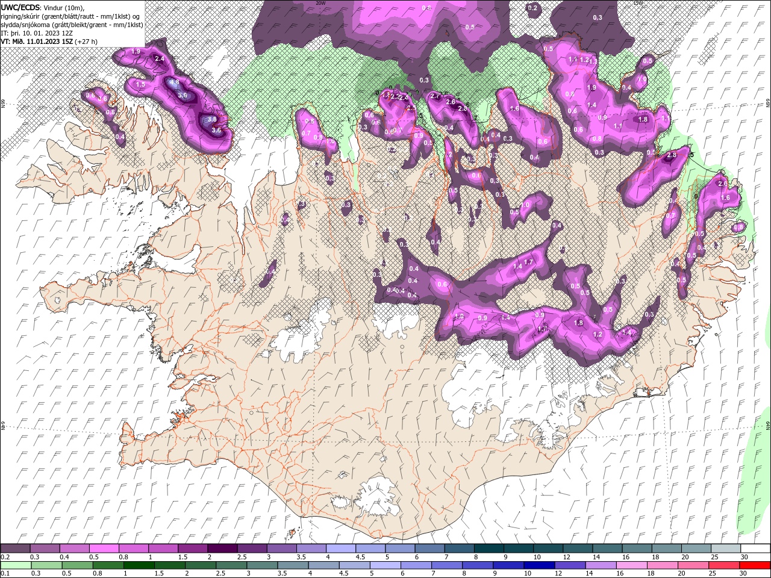This screenshot has width=771, height=578.
Task: Pick the light violet lower swatch between 14 and 16
Action: tap(601, 565)
